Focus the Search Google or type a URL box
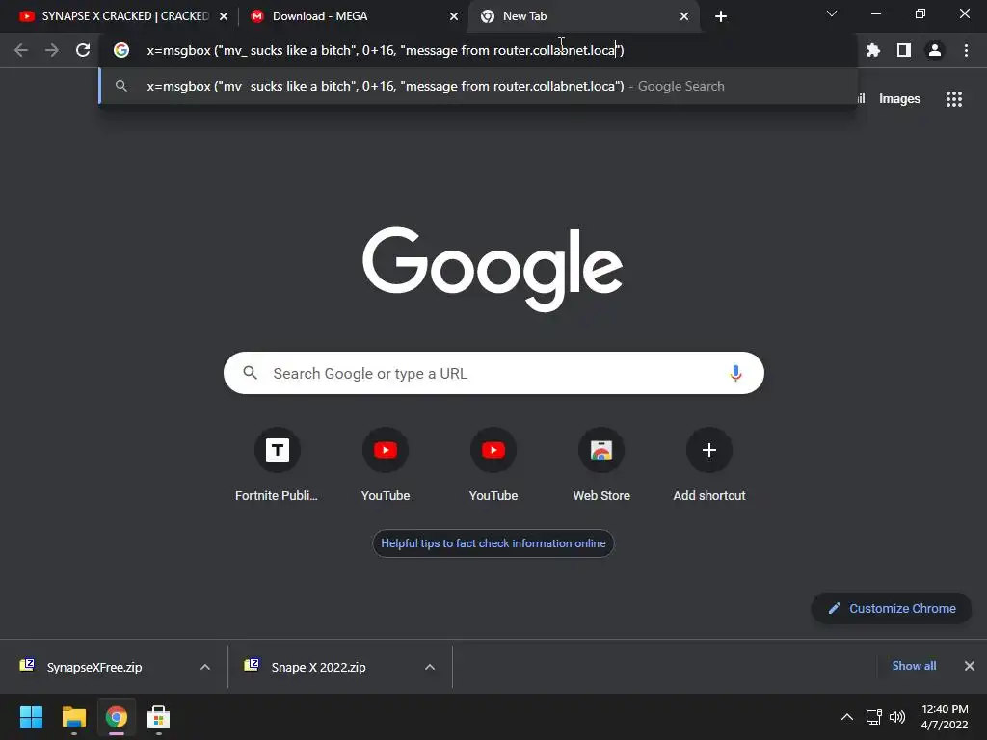This screenshot has width=987, height=740. tap(493, 373)
